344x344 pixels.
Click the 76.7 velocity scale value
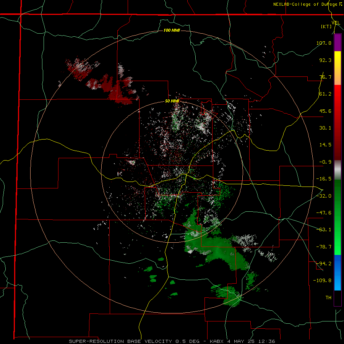tap(325, 77)
